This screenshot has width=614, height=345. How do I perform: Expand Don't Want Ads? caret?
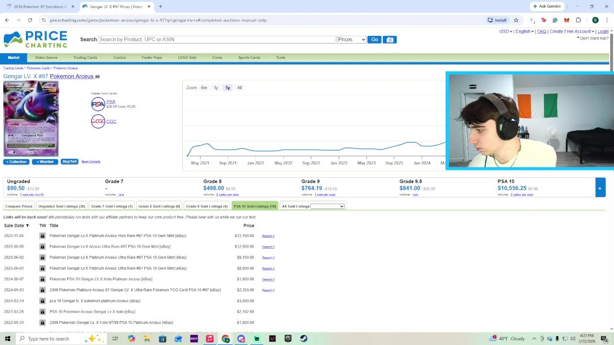578,38
